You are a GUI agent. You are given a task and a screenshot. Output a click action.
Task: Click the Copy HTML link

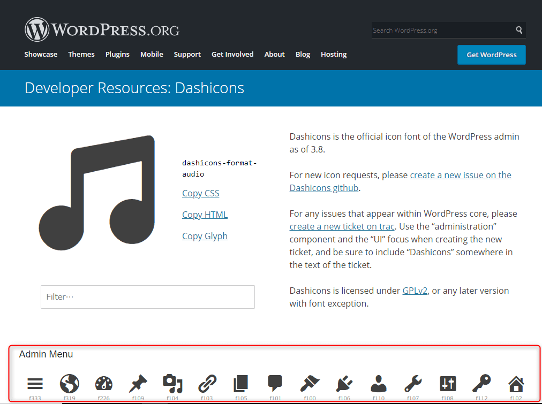[205, 215]
